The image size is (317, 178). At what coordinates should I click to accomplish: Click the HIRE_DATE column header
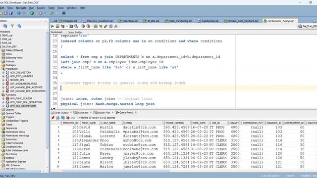[x=199, y=123]
